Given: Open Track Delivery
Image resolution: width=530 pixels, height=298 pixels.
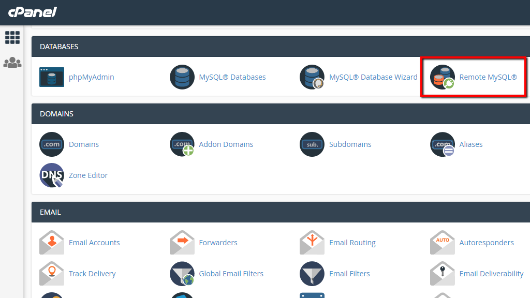Looking at the screenshot, I should point(52,273).
